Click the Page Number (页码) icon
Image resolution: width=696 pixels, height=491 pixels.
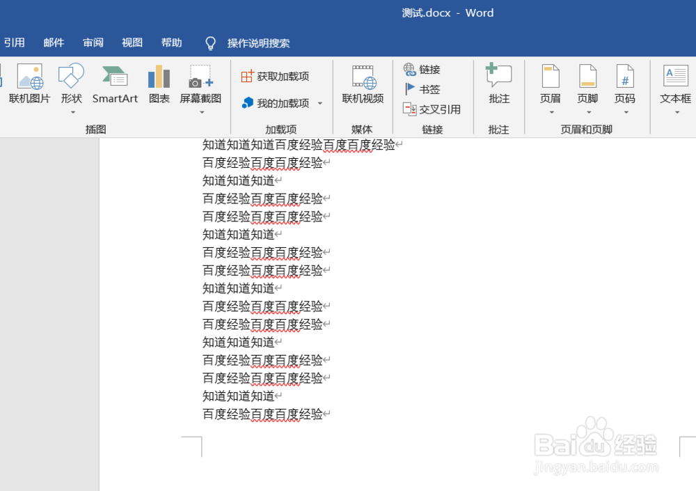[x=625, y=77]
